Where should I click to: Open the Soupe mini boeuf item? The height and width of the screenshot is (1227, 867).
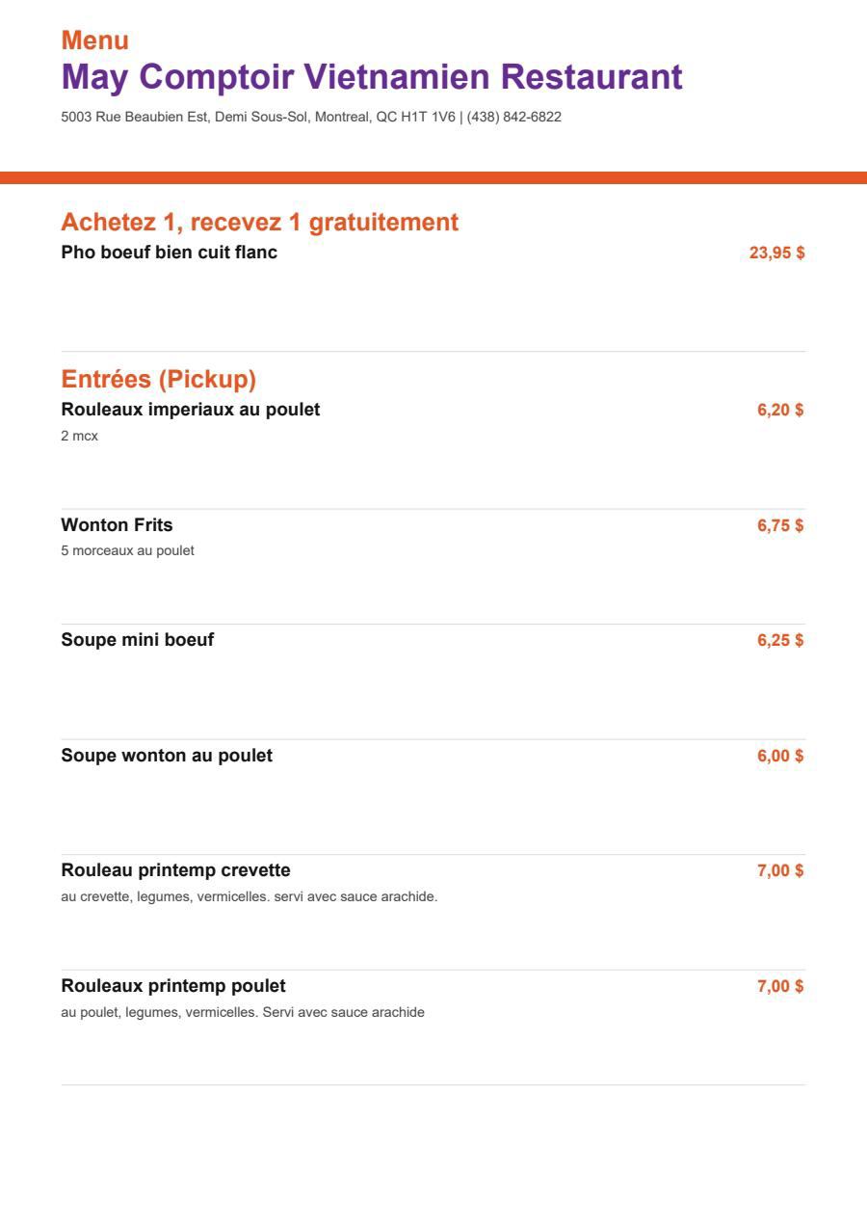[x=138, y=640]
